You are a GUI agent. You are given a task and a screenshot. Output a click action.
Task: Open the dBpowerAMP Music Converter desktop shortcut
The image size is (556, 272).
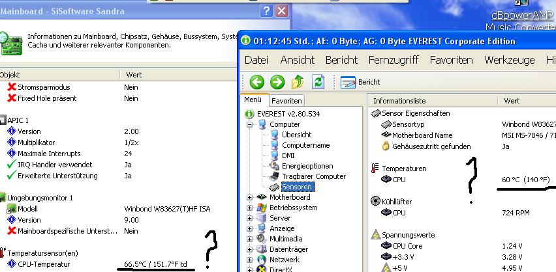pyautogui.click(x=521, y=16)
